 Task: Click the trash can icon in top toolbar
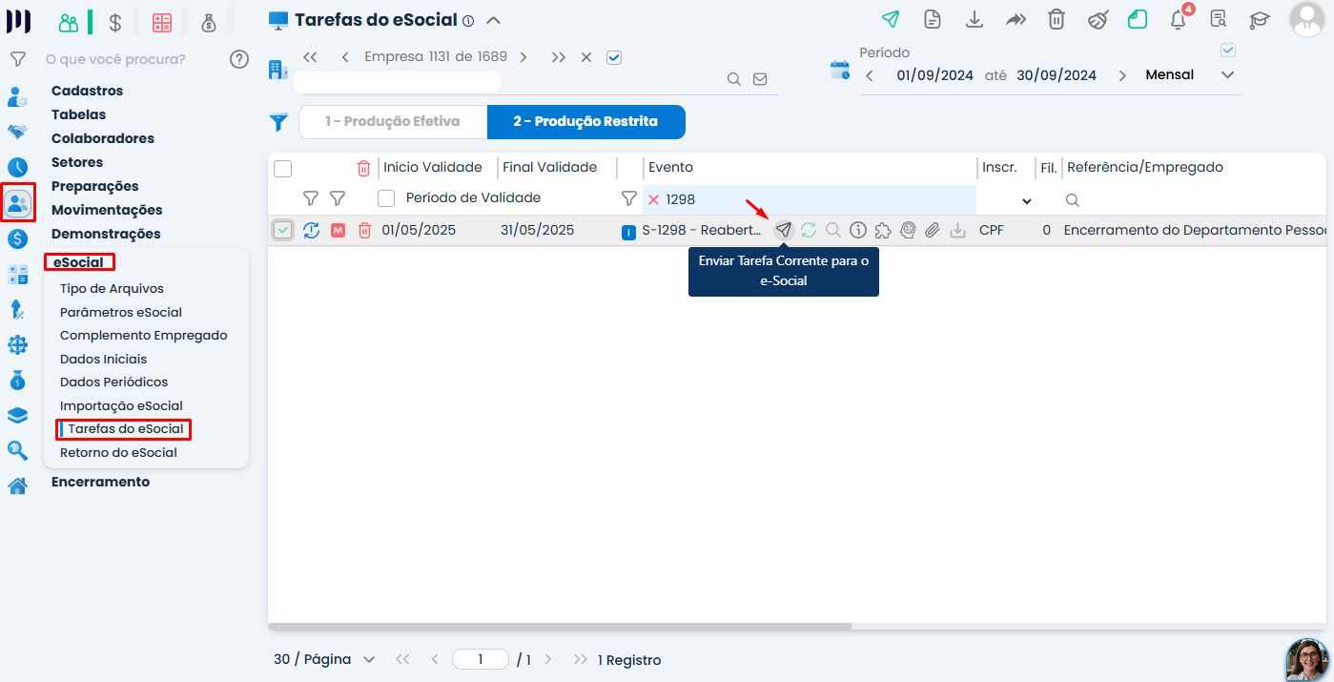1057,19
